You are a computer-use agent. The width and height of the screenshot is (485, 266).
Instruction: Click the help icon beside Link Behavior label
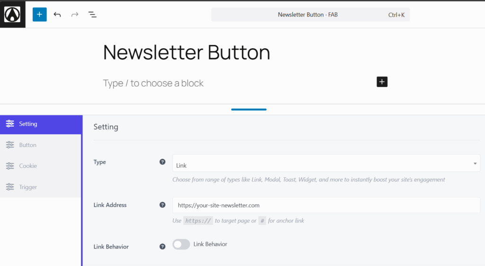coord(162,247)
